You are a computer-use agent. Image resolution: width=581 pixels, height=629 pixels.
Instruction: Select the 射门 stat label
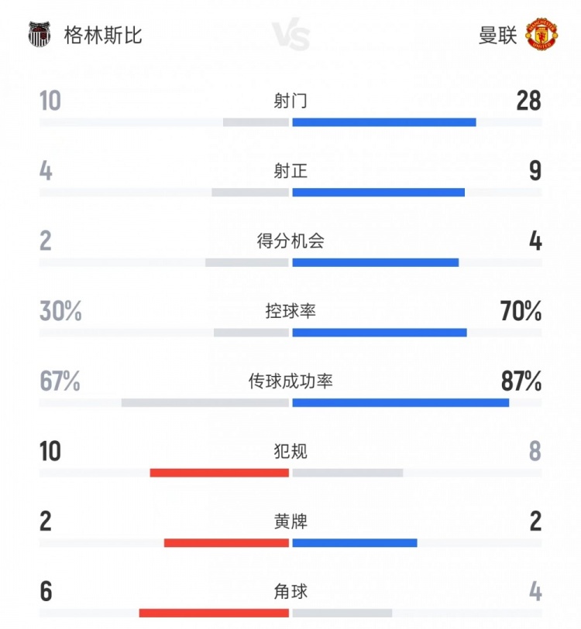pos(290,101)
